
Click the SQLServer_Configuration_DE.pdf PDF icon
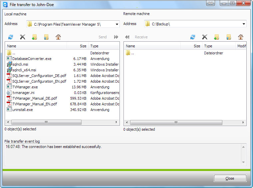9,75
